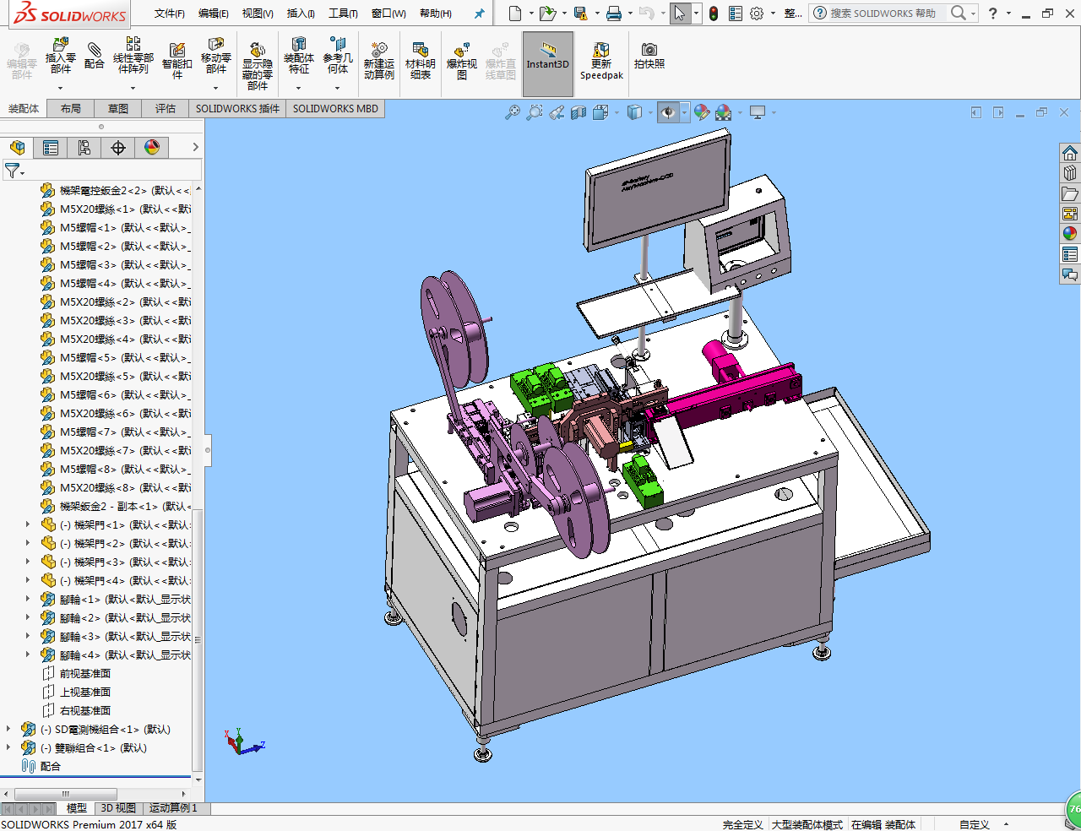Create a 新建运动算例 new motion study

click(379, 61)
